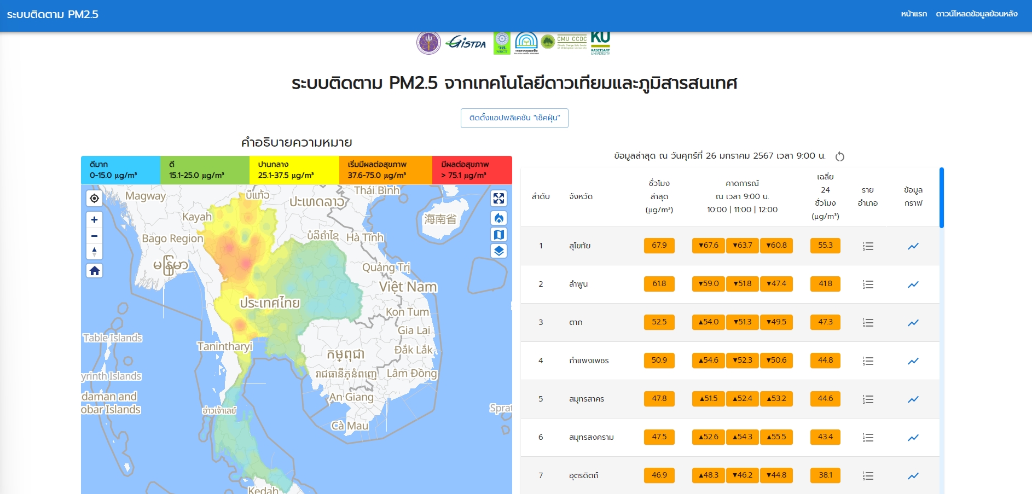
Task: Open the basemap selector icon
Action: click(498, 235)
